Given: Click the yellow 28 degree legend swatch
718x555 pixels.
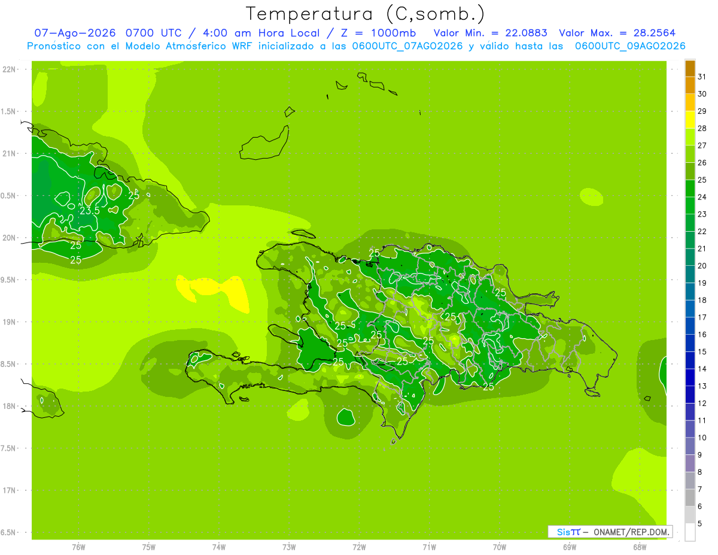Looking at the screenshot, I should pyautogui.click(x=690, y=120).
